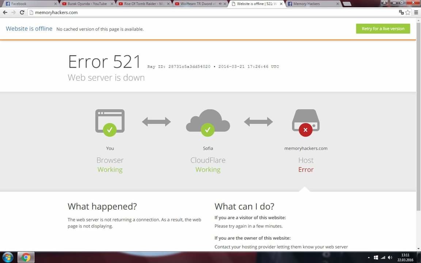This screenshot has width=421, height=263.
Task: Click the Windows logo tray icon
Action: [x=376, y=258]
